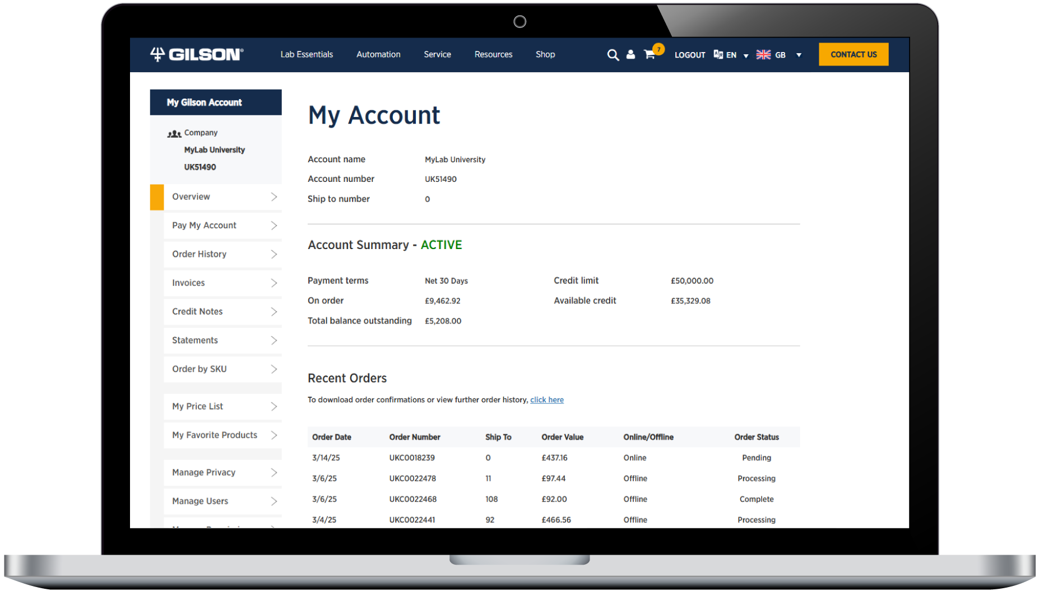Click the Company people icon in sidebar
The width and height of the screenshot is (1039, 591).
[x=174, y=133]
